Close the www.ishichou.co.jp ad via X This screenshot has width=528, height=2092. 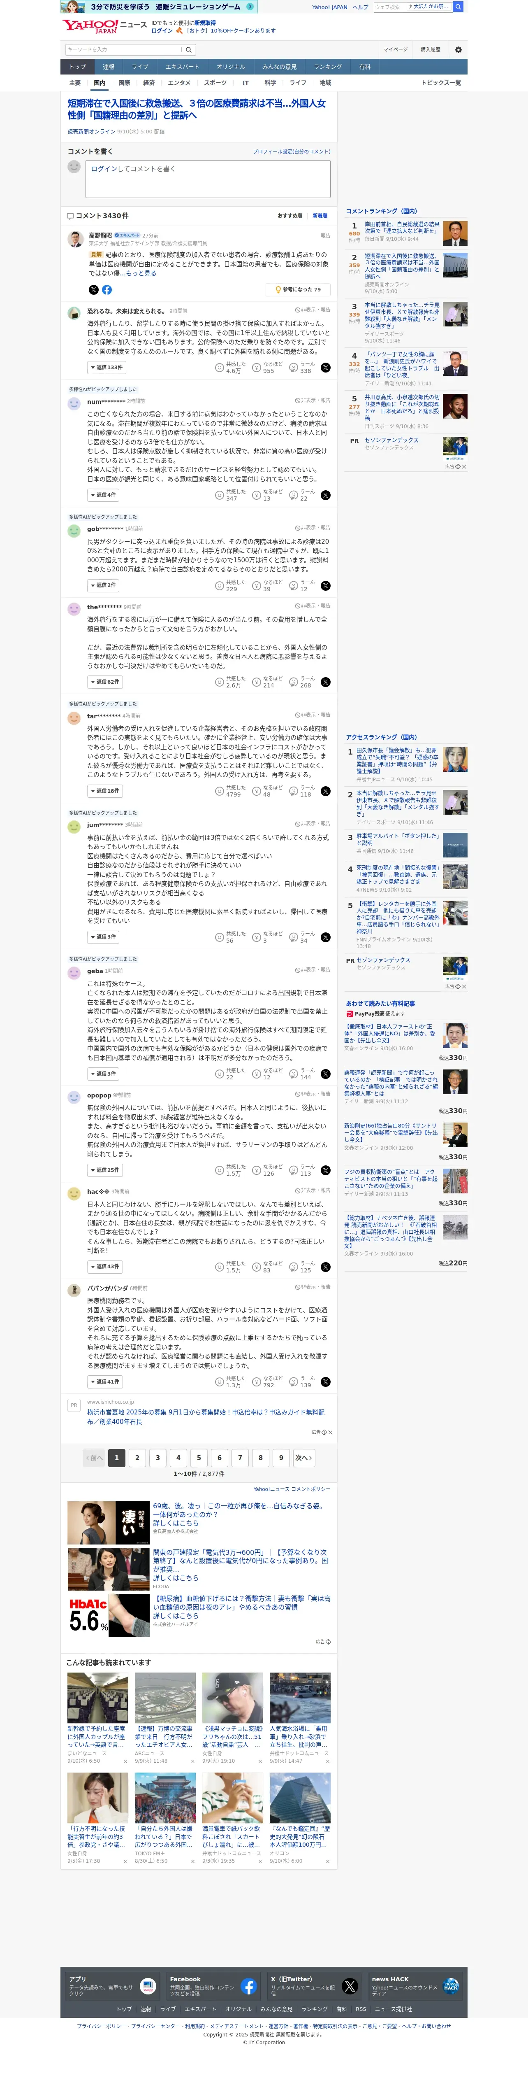[x=329, y=1433]
